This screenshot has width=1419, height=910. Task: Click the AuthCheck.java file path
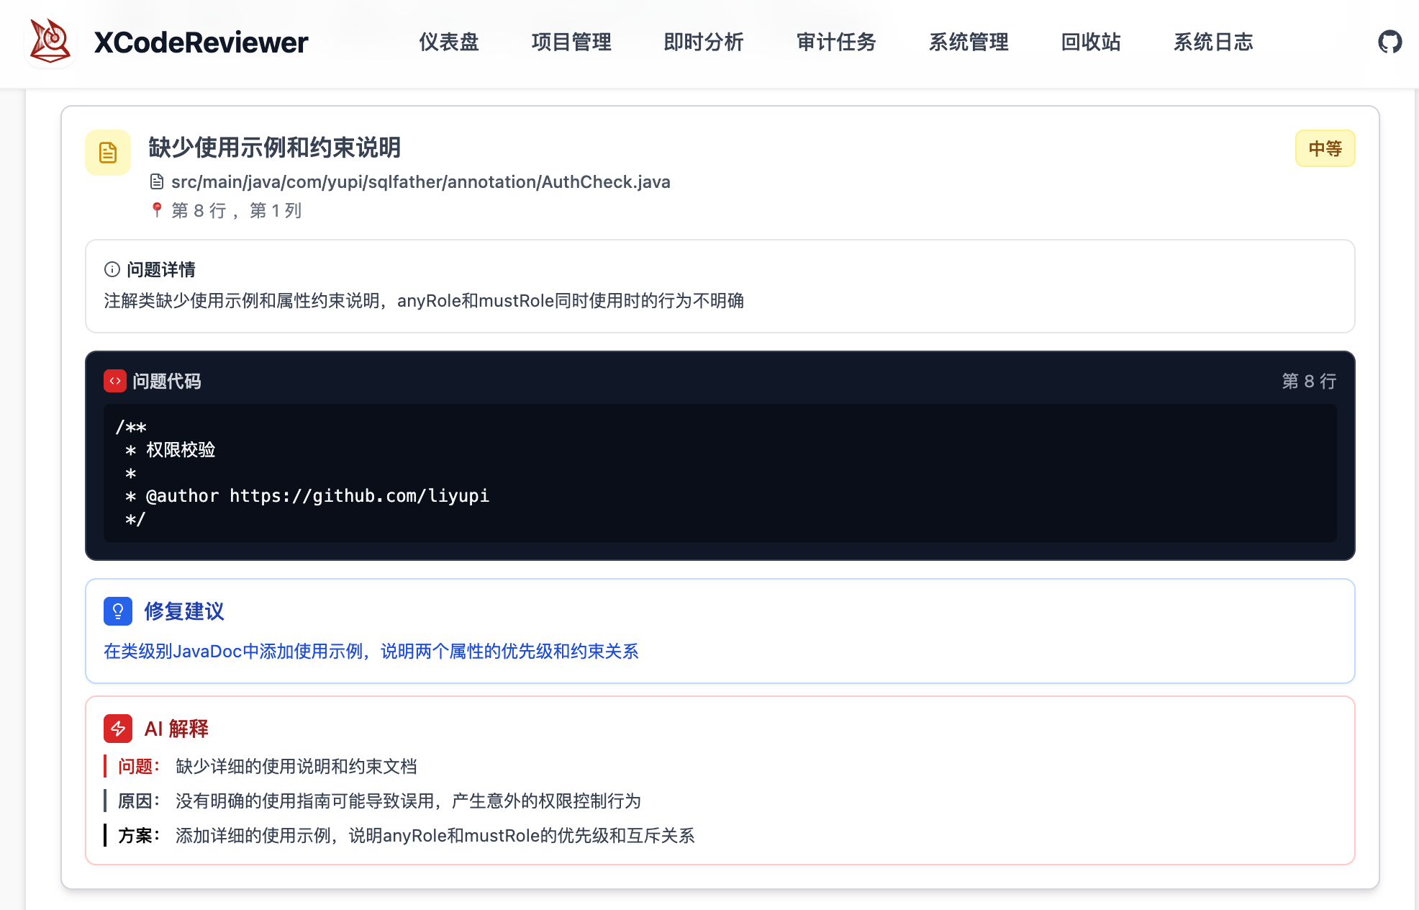tap(420, 181)
